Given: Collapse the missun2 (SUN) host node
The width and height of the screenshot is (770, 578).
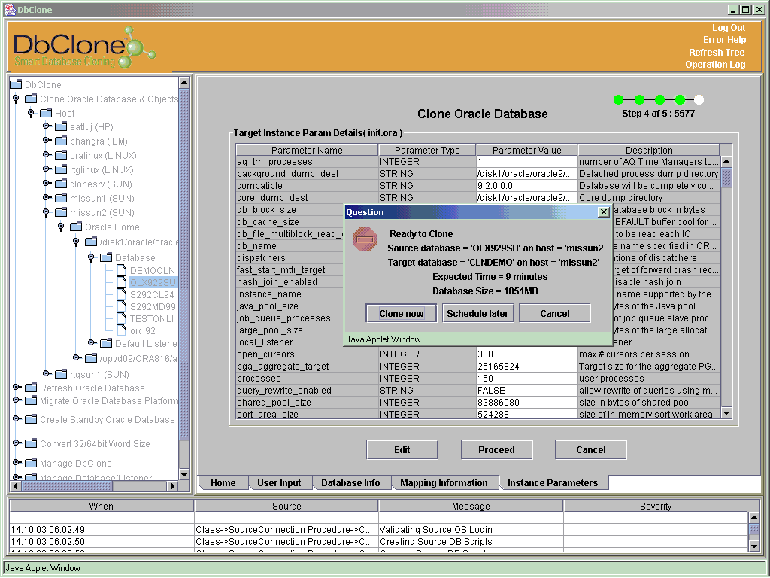Looking at the screenshot, I should point(46,212).
